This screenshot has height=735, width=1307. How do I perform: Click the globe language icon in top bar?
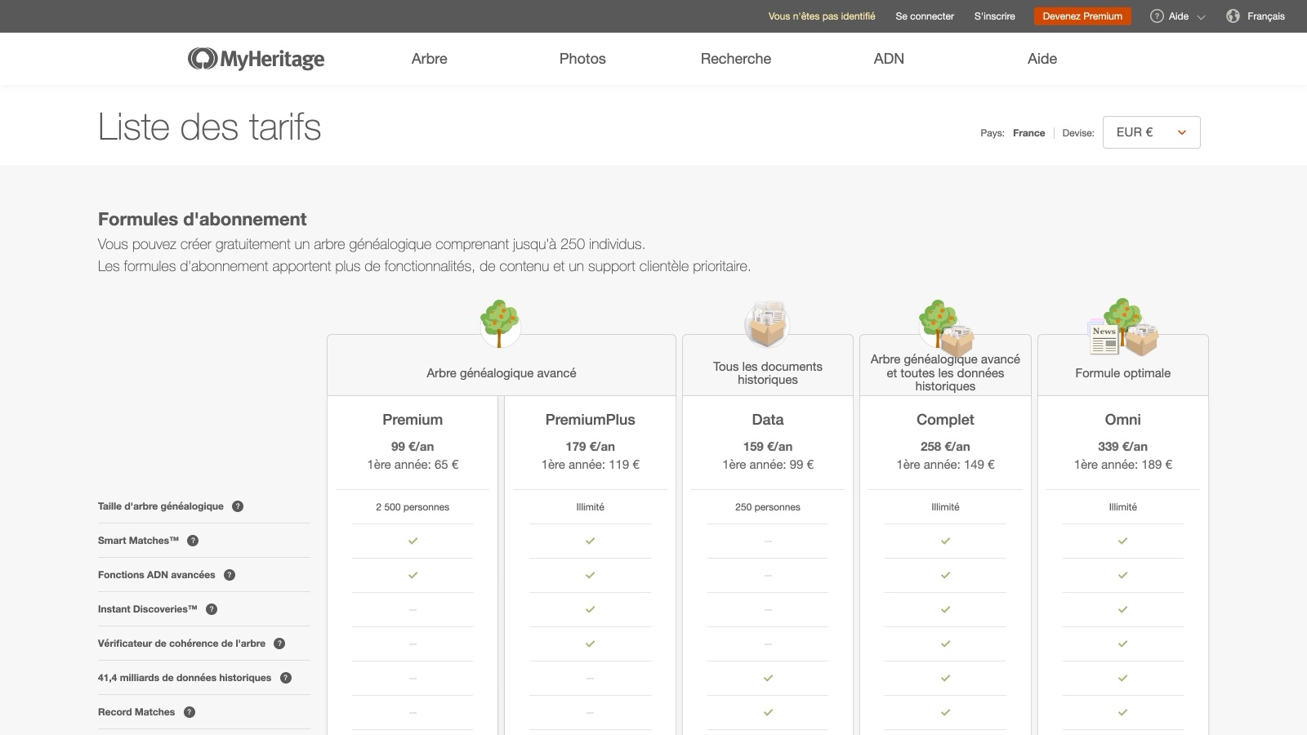pos(1233,16)
